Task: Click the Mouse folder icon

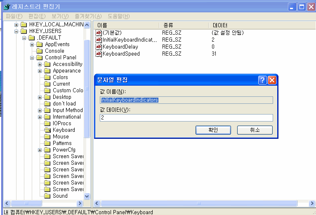Action: (x=47, y=137)
